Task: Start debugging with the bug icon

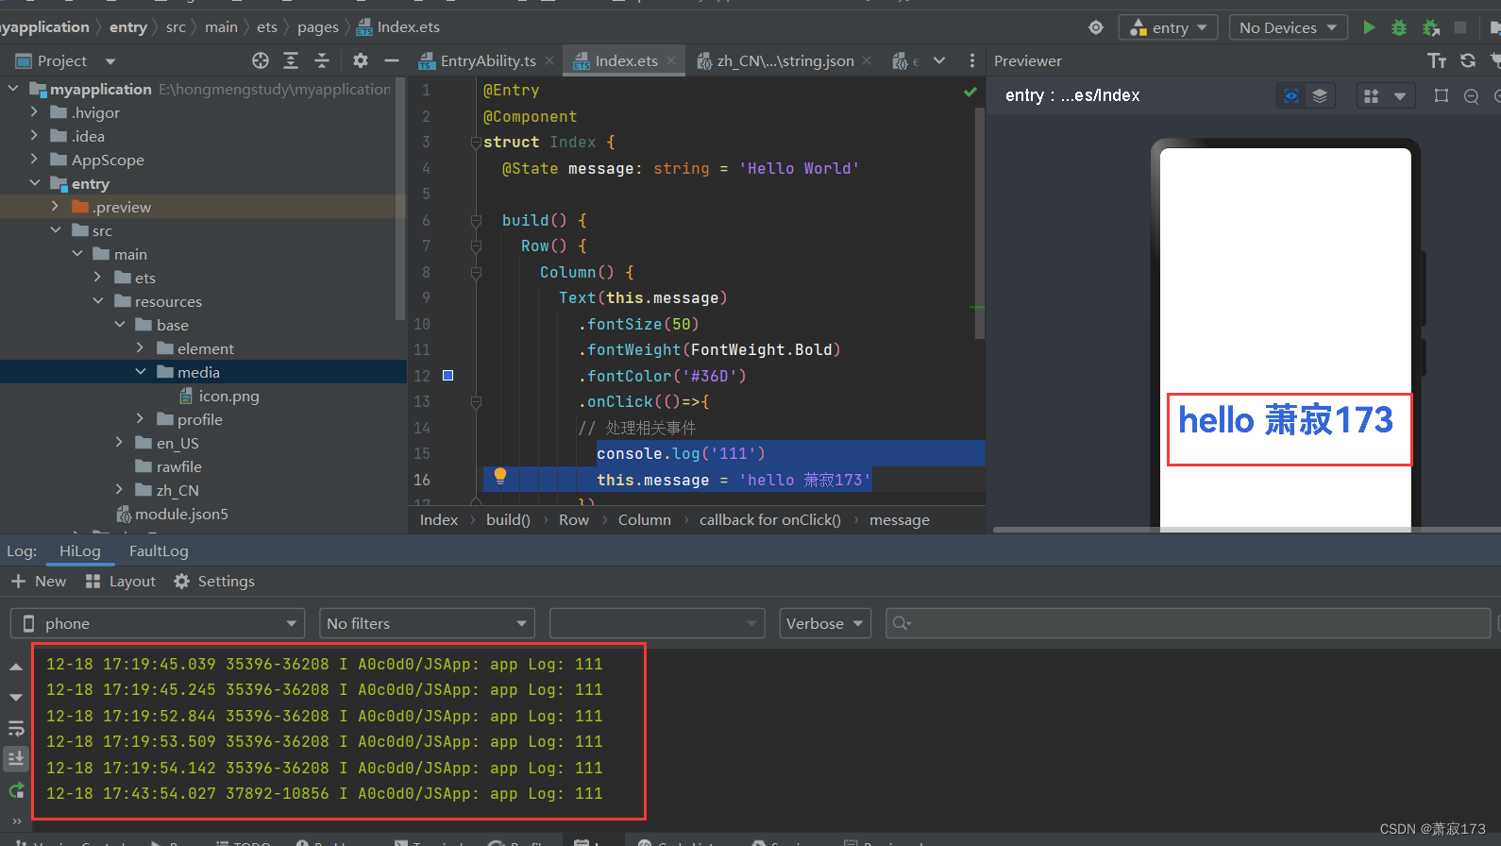Action: 1399,27
